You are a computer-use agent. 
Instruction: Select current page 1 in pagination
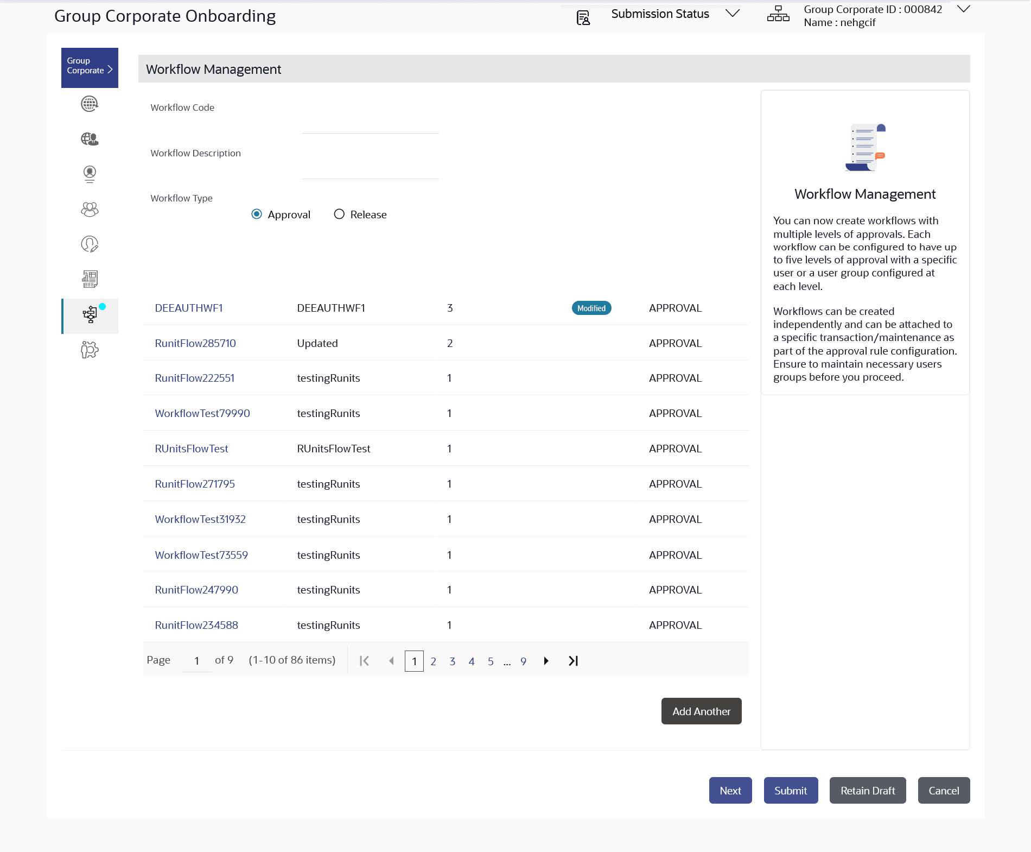pyautogui.click(x=415, y=661)
